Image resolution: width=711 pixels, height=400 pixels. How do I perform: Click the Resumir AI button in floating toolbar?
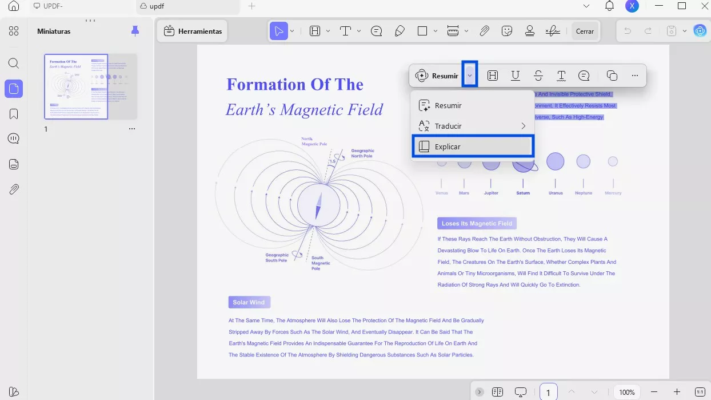click(x=437, y=76)
